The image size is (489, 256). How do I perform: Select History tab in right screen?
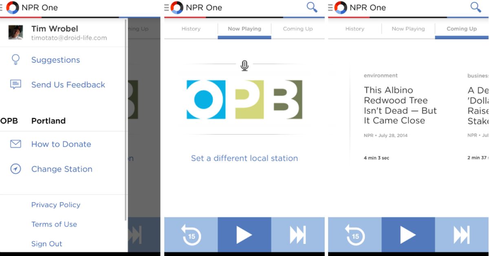[x=355, y=29]
